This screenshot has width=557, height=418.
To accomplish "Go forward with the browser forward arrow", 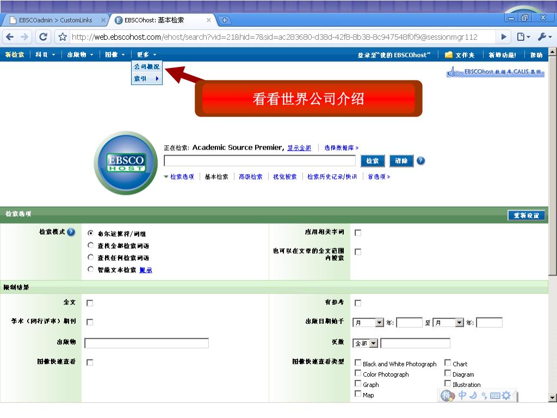I will [24, 36].
